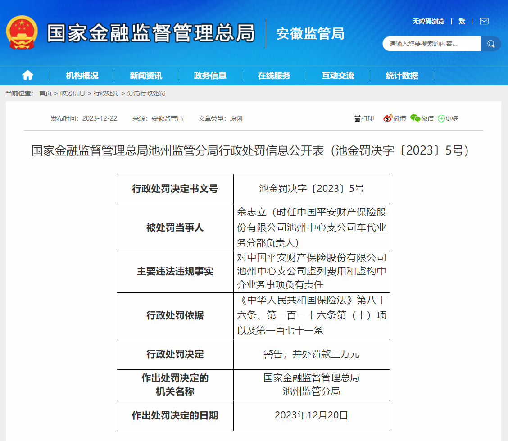The image size is (508, 441).
Task: Focus the search input field
Action: [x=432, y=44]
